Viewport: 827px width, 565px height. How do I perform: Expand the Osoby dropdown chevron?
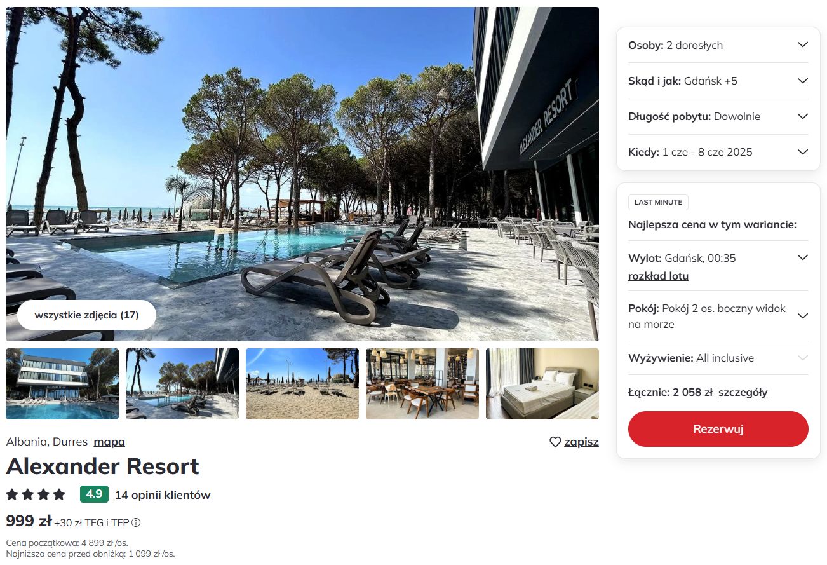[x=803, y=45]
